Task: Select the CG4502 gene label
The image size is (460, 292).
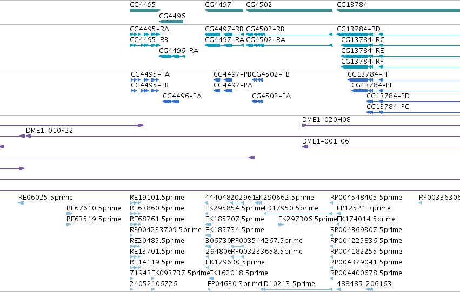Action: click(x=259, y=5)
